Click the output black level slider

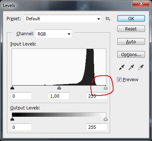[x=12, y=119]
